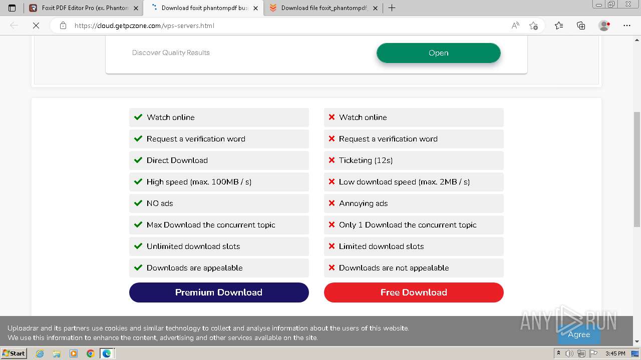The width and height of the screenshot is (641, 360).
Task: Open Edge Settings and more menu
Action: point(627,25)
